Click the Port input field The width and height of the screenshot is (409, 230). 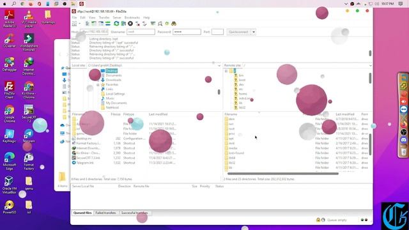(x=217, y=32)
